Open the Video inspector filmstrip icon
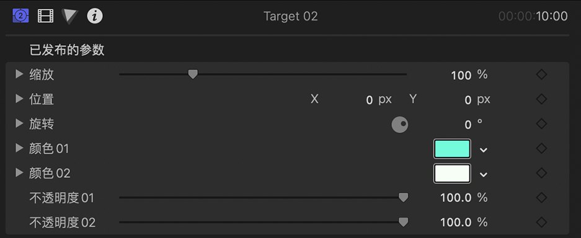The width and height of the screenshot is (581, 238). coord(45,16)
